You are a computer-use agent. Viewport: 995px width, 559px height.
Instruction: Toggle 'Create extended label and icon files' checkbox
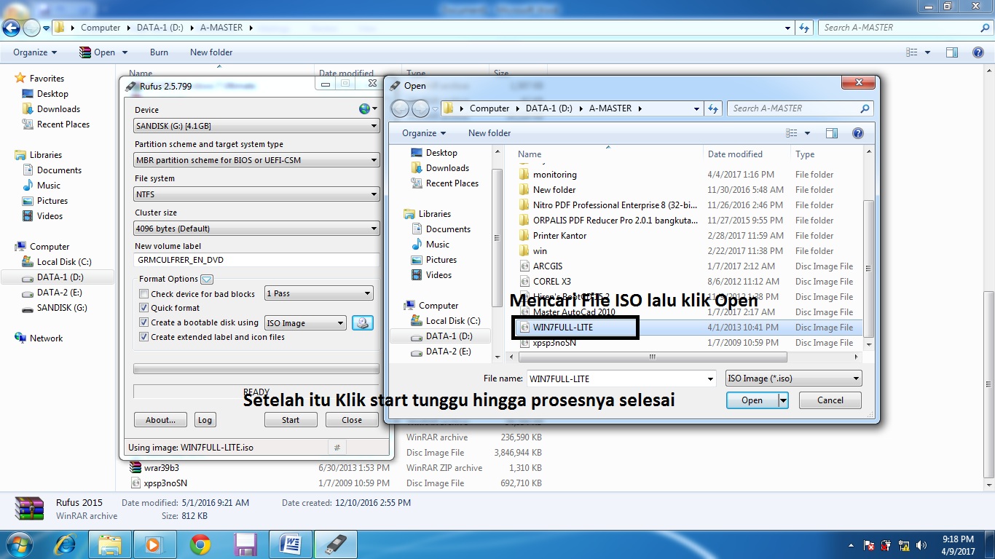pos(144,337)
